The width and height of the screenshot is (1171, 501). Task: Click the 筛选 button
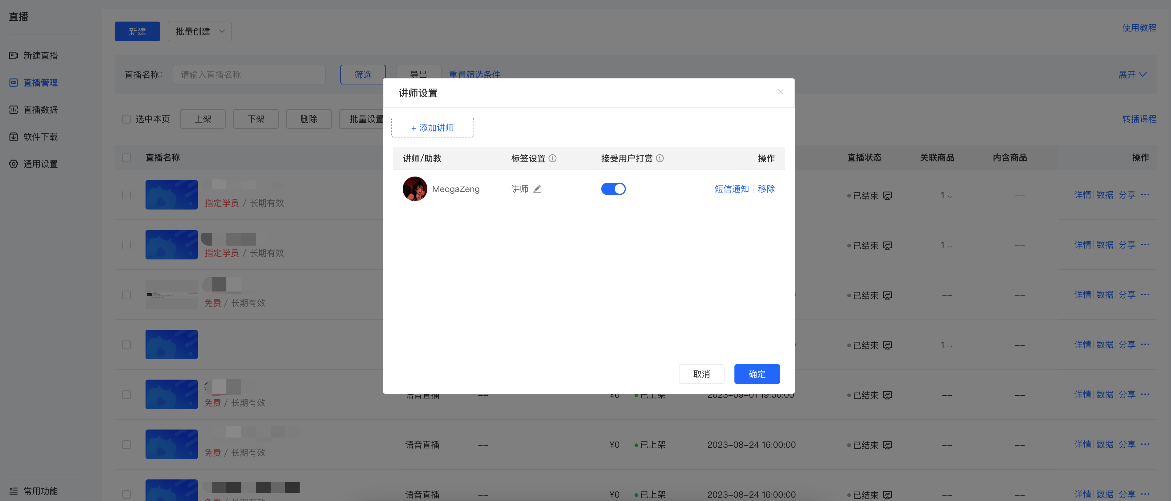click(x=363, y=75)
